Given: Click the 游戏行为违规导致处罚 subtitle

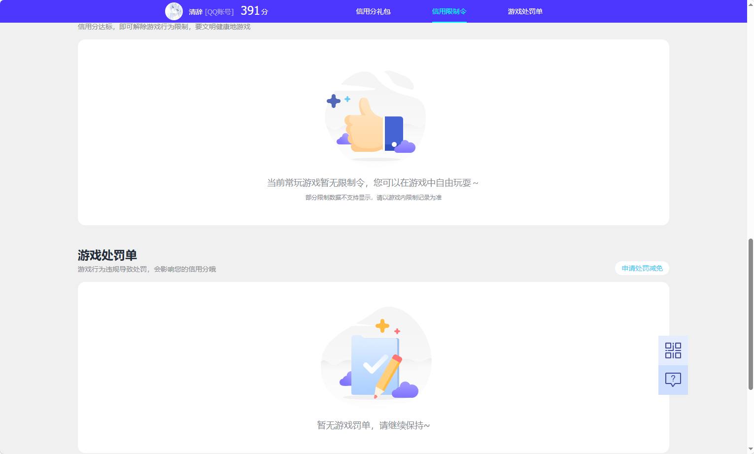Looking at the screenshot, I should tap(147, 269).
